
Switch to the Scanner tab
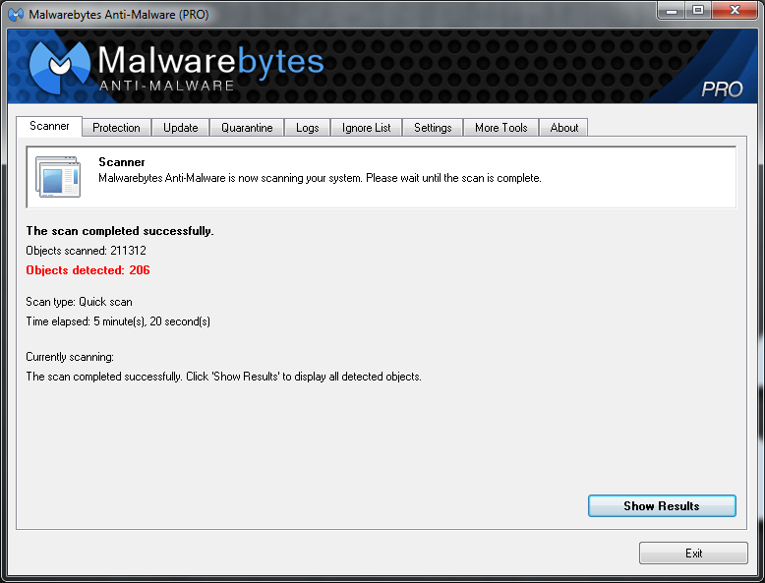click(49, 127)
